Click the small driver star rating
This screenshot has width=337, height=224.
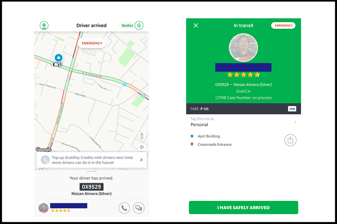tap(61, 211)
